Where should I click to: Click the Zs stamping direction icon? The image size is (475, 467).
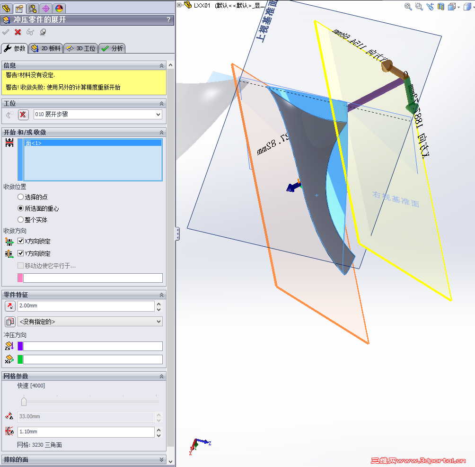[9, 346]
